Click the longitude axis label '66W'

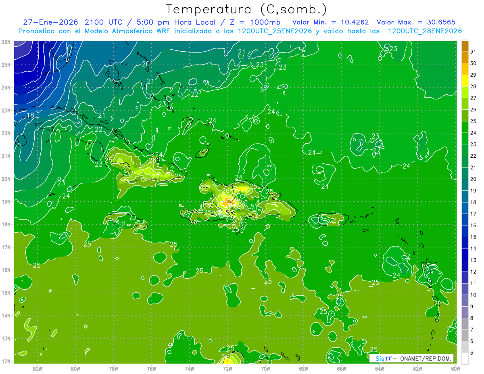pos(341,368)
